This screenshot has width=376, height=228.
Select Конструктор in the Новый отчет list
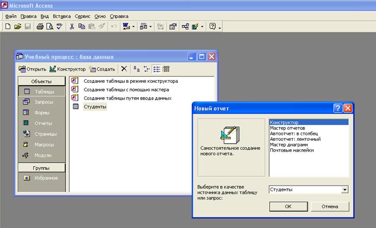point(309,122)
